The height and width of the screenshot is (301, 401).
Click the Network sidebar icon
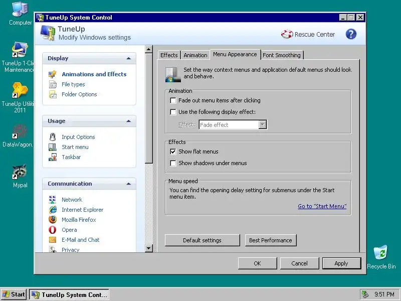coord(53,200)
